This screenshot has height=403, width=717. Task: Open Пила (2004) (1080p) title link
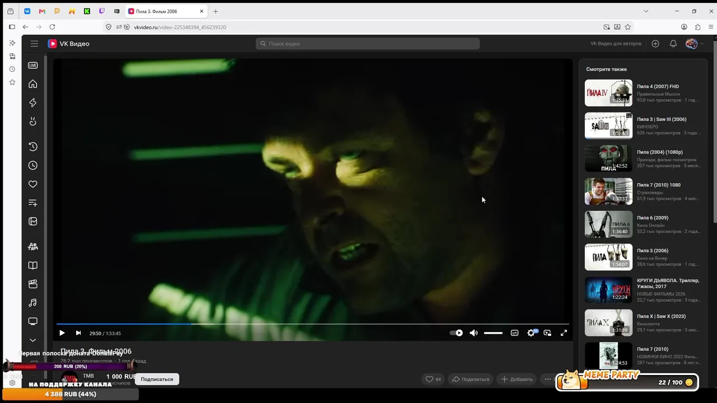point(660,152)
